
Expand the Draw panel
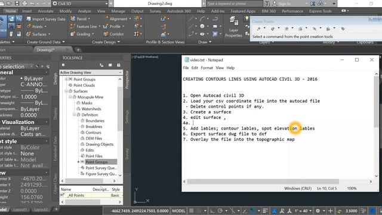click(205, 42)
